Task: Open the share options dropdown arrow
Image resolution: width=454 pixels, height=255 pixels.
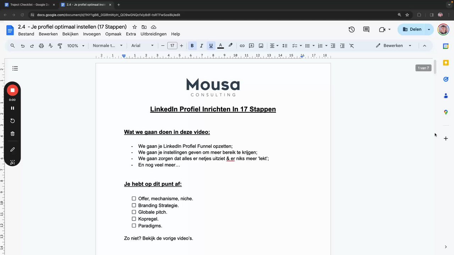Action: pos(429,29)
